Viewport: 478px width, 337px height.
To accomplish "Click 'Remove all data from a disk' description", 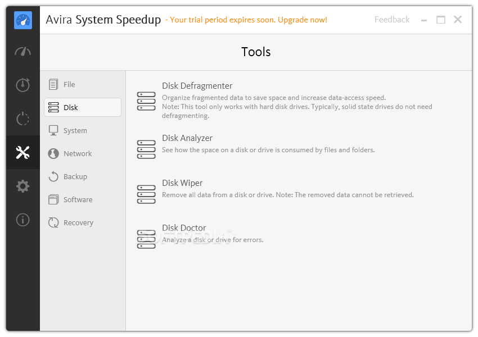I will coord(288,195).
